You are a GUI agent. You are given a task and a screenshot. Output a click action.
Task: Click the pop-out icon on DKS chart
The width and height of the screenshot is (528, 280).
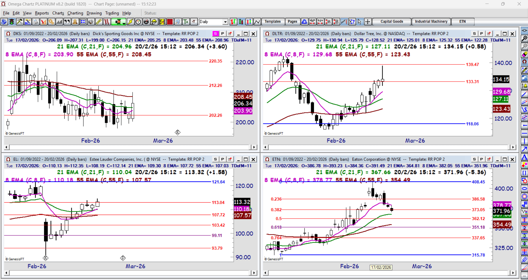click(230, 33)
